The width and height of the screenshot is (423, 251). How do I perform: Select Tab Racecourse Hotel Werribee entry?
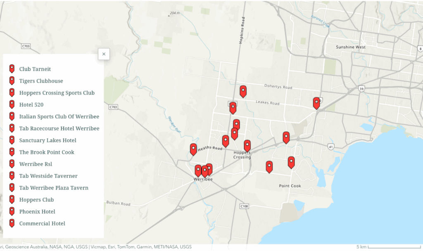click(x=59, y=128)
